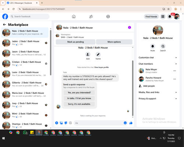This screenshot has width=184, height=147.
Task: Open the emoji picker in message box
Action: 125,123
